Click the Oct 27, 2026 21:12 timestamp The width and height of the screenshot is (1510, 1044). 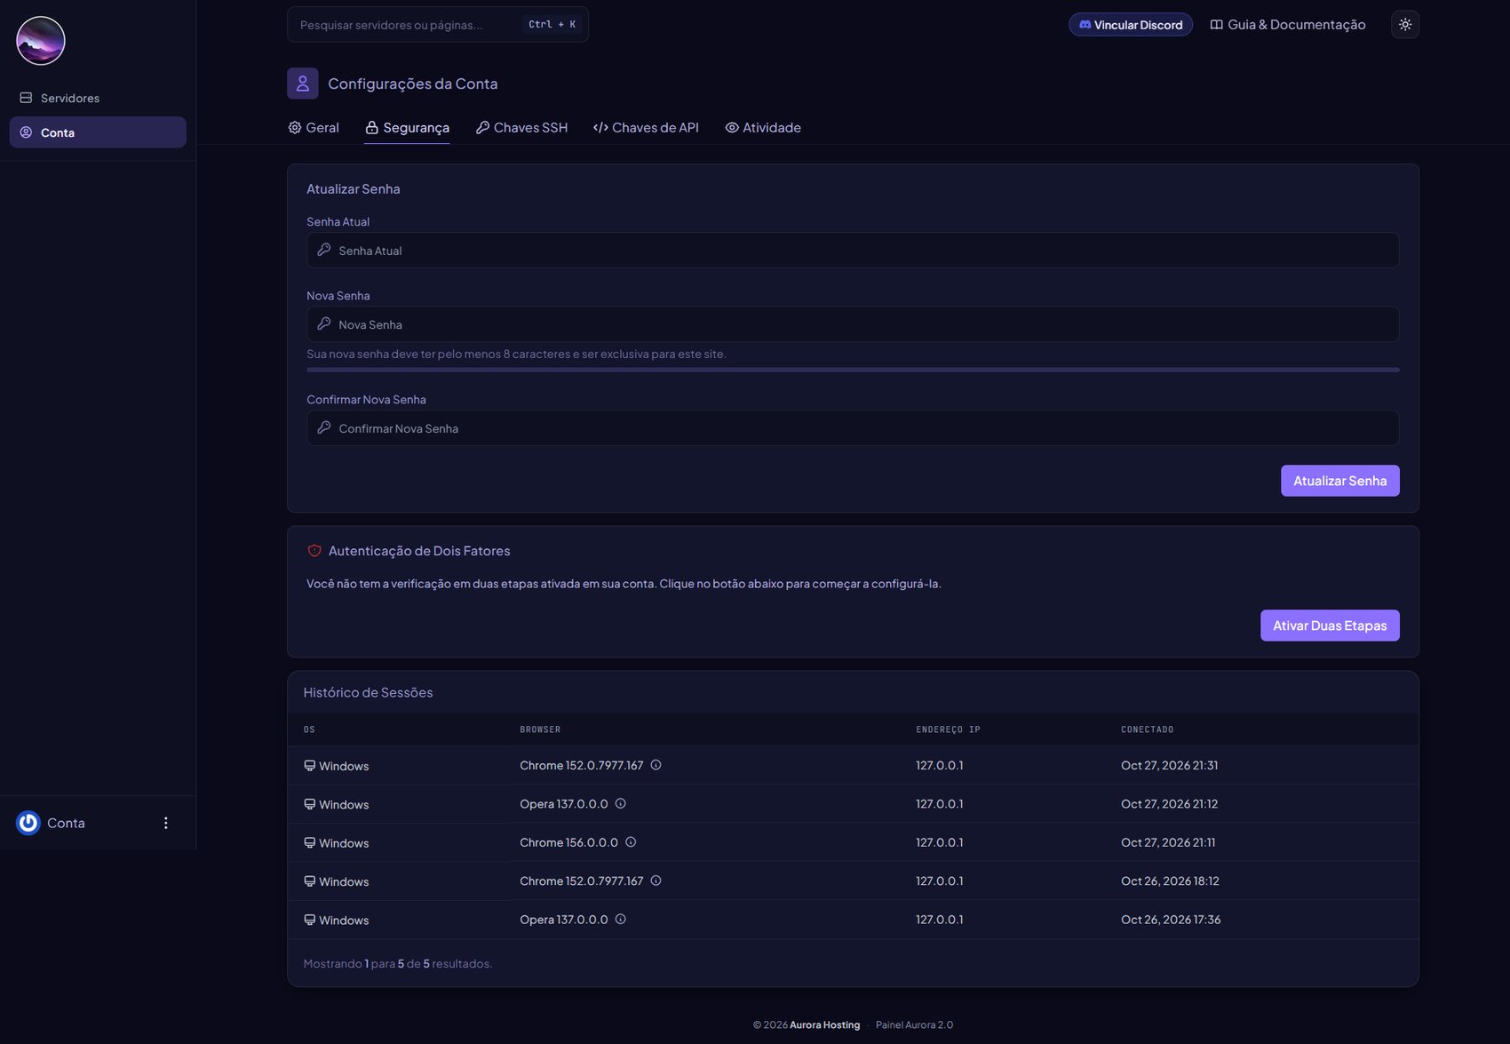[1169, 804]
